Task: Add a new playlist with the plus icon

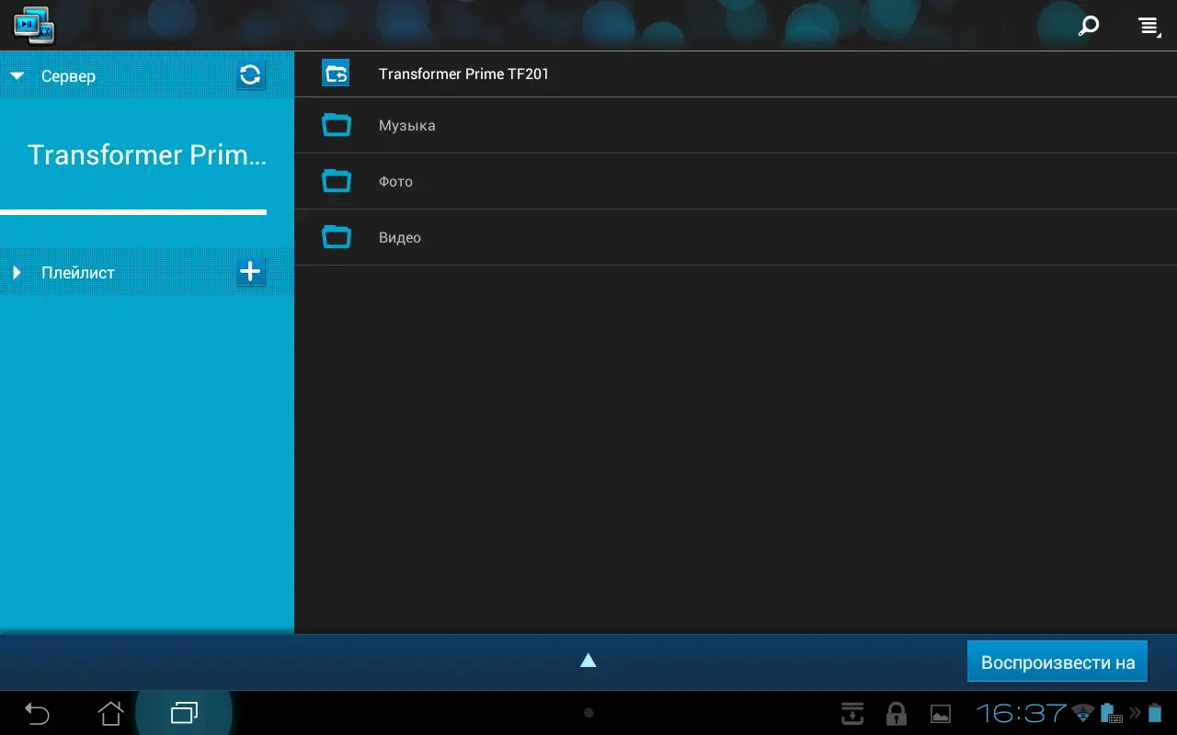Action: [250, 271]
